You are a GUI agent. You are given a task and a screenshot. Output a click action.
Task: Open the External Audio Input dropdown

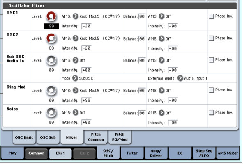180,78
